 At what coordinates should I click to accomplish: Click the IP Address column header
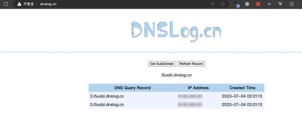coord(198,88)
